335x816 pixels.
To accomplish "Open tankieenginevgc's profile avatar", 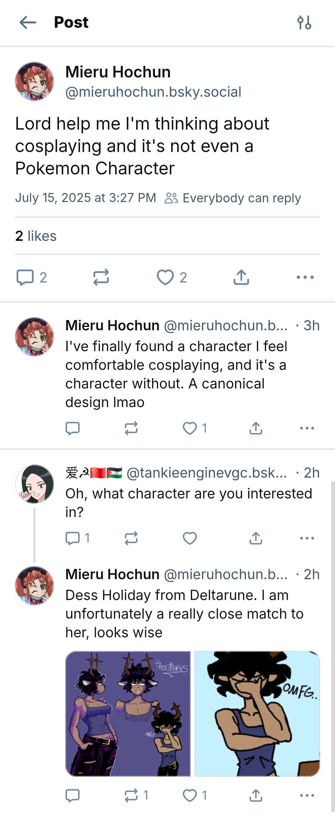I will (x=34, y=484).
